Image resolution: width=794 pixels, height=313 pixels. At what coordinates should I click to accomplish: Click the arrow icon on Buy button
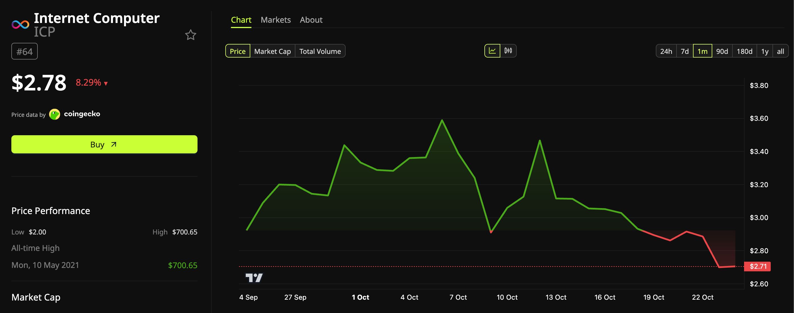coord(114,144)
